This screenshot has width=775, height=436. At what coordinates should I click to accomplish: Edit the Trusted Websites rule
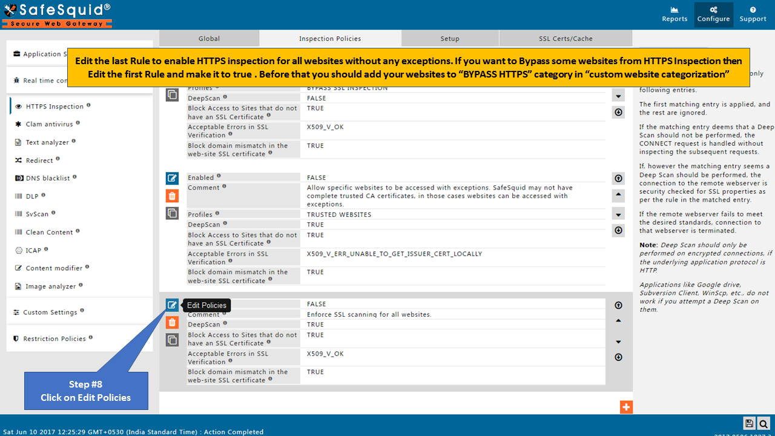pyautogui.click(x=172, y=178)
